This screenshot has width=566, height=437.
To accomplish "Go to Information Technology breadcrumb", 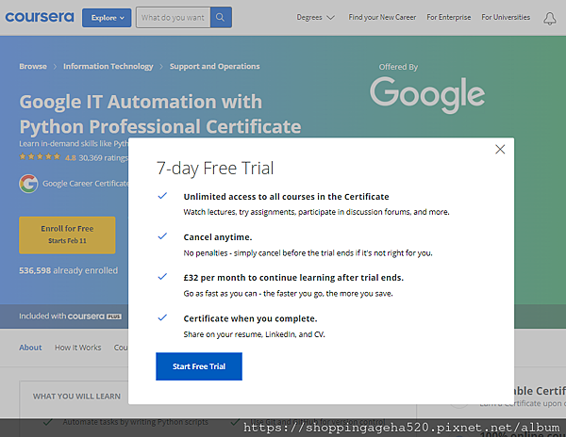I will [x=108, y=66].
